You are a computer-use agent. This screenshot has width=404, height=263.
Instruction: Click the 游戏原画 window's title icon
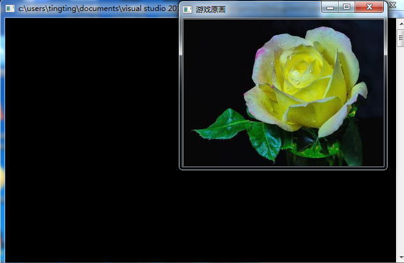(x=187, y=9)
